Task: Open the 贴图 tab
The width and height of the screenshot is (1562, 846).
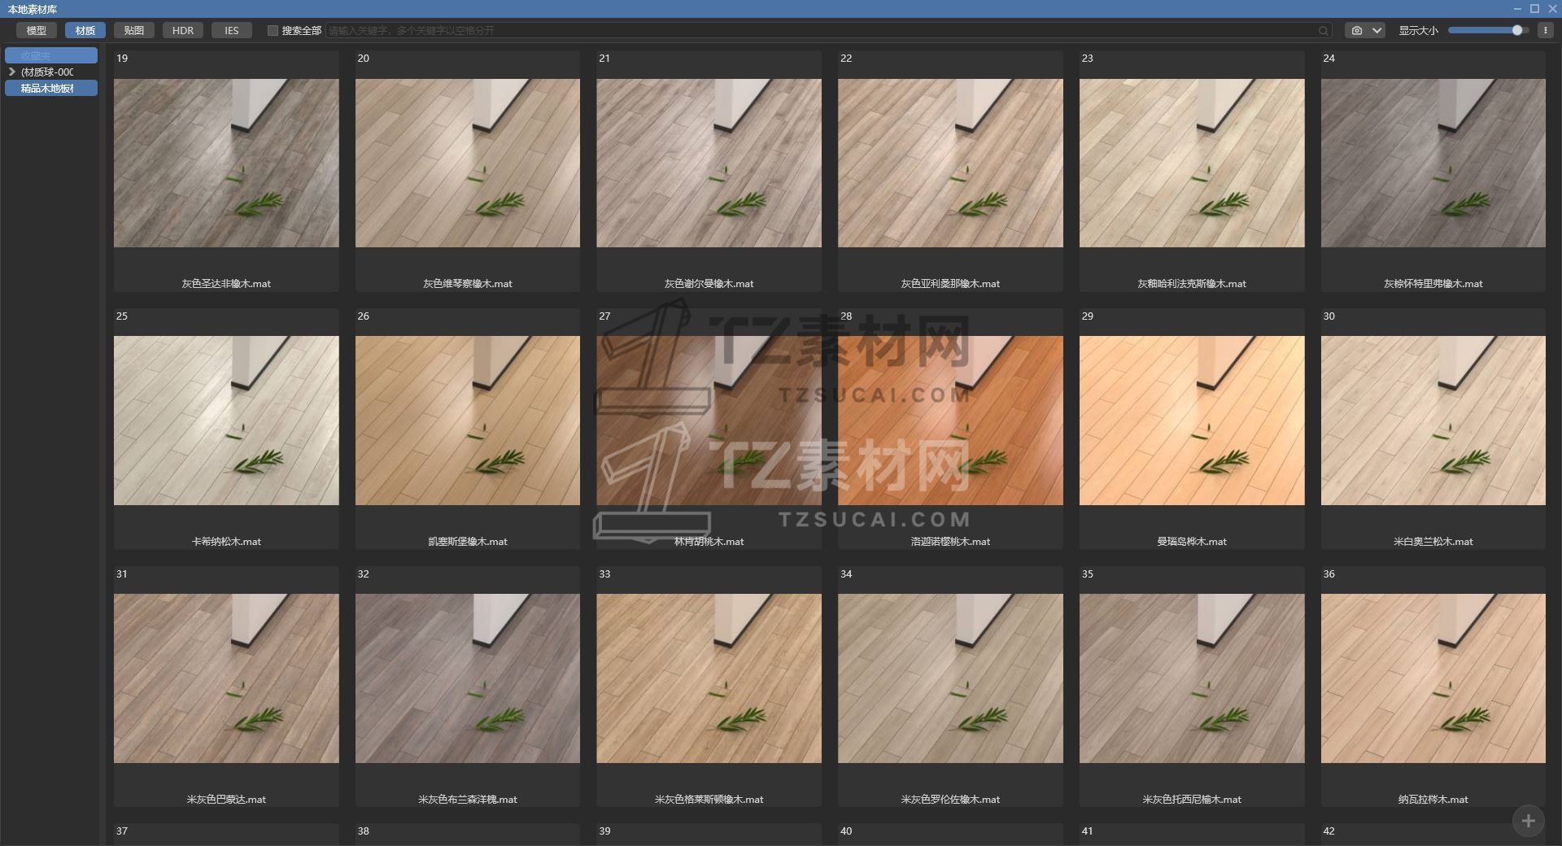Action: (x=134, y=31)
